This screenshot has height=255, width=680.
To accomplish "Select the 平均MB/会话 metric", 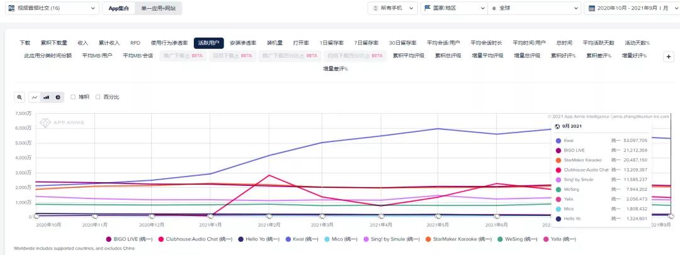I will pos(138,56).
